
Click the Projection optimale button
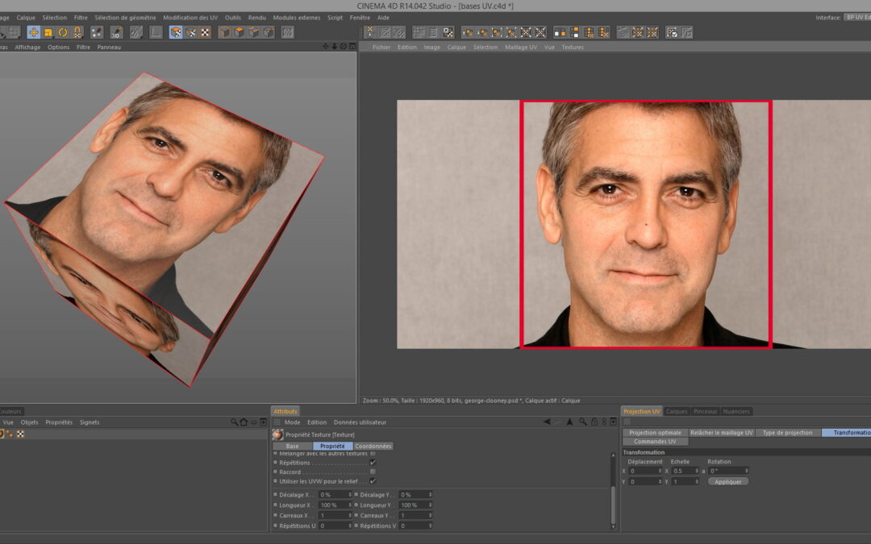point(655,433)
